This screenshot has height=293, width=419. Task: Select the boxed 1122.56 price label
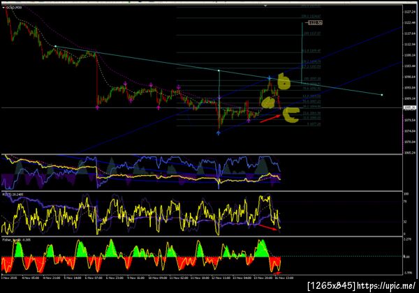click(x=315, y=23)
